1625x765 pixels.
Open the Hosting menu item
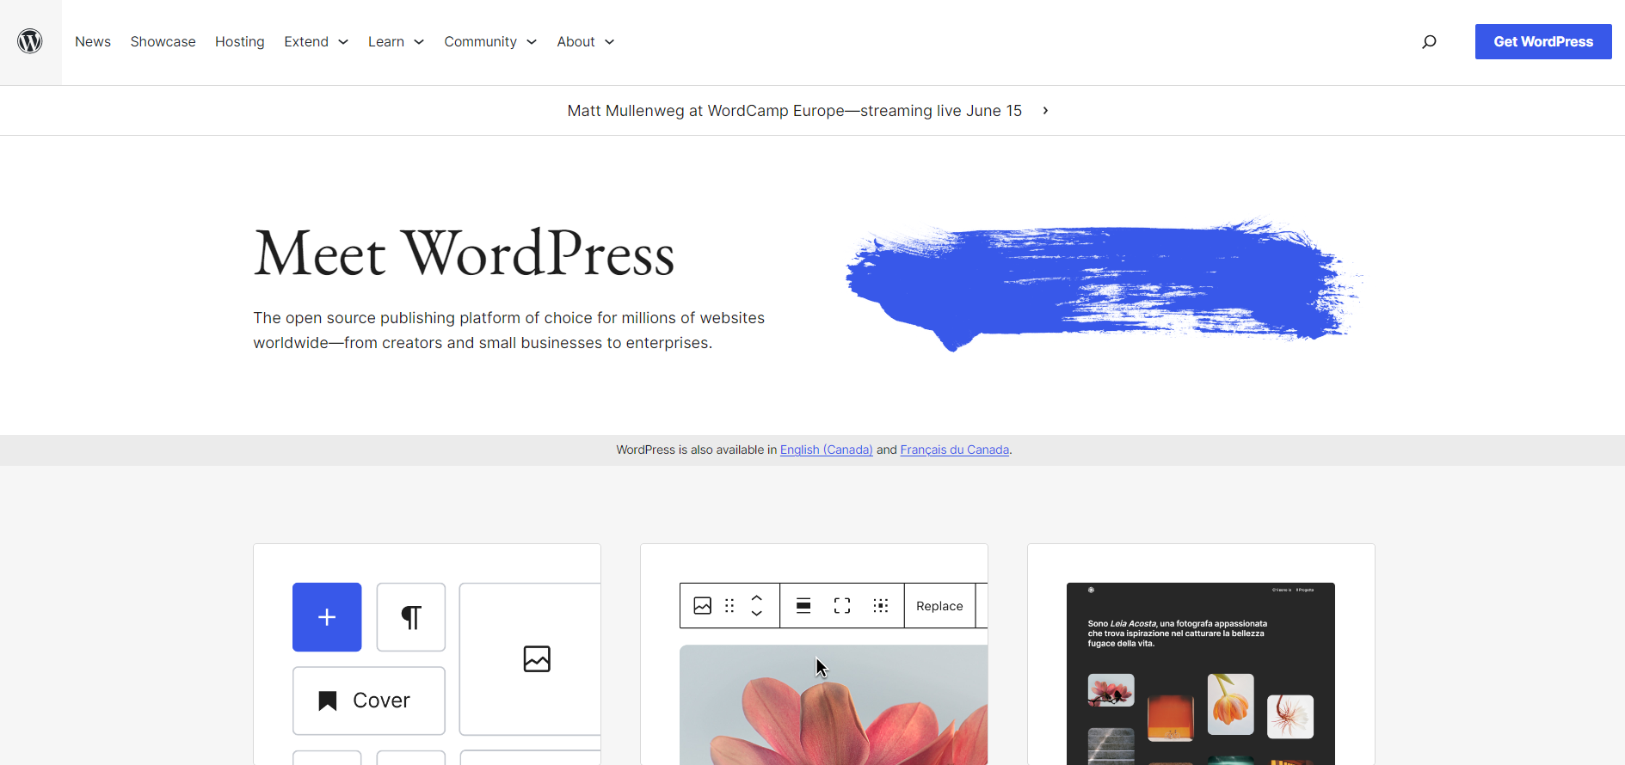pos(240,41)
